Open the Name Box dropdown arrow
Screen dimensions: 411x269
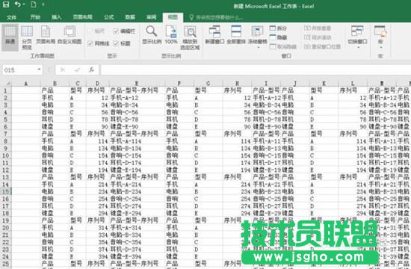[39, 69]
